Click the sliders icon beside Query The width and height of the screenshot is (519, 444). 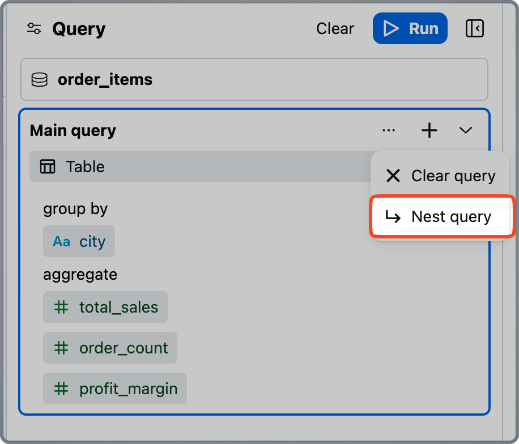tap(34, 29)
